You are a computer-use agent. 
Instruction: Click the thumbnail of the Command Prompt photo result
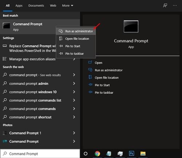coord(5,141)
